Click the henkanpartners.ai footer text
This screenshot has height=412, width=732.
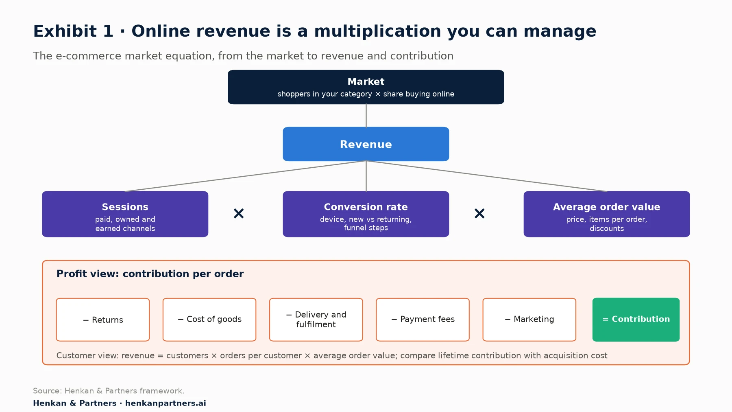tap(166, 403)
